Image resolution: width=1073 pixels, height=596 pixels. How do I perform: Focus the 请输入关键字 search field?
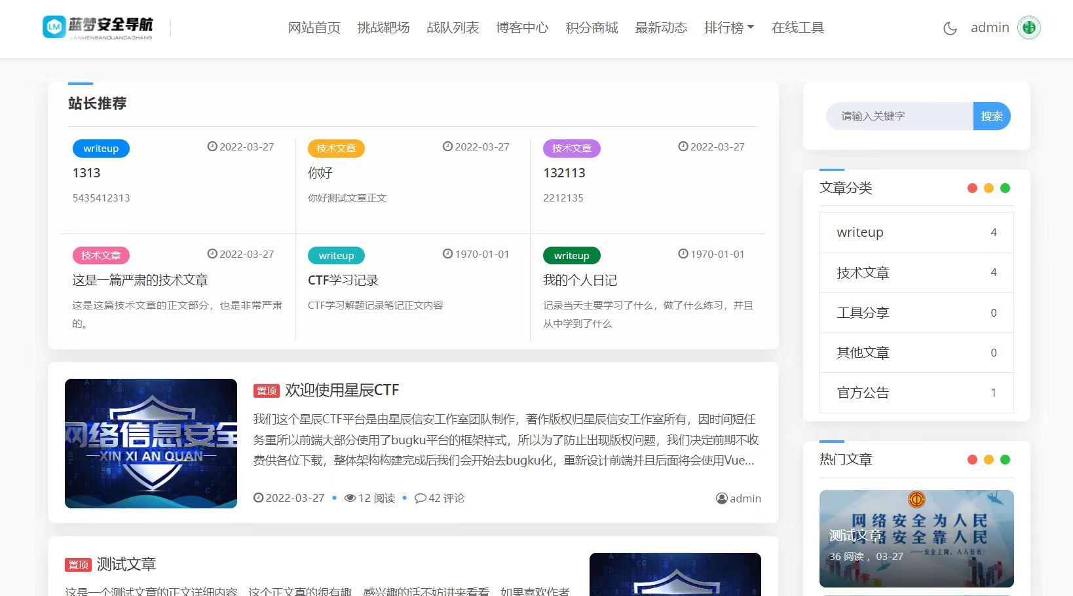[x=899, y=116]
